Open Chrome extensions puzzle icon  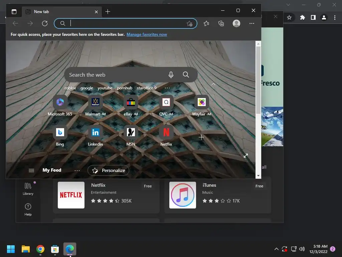coord(302,17)
